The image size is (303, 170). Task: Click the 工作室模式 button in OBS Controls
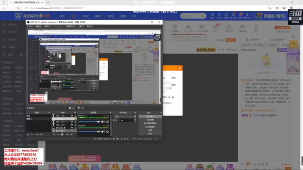coord(150,127)
